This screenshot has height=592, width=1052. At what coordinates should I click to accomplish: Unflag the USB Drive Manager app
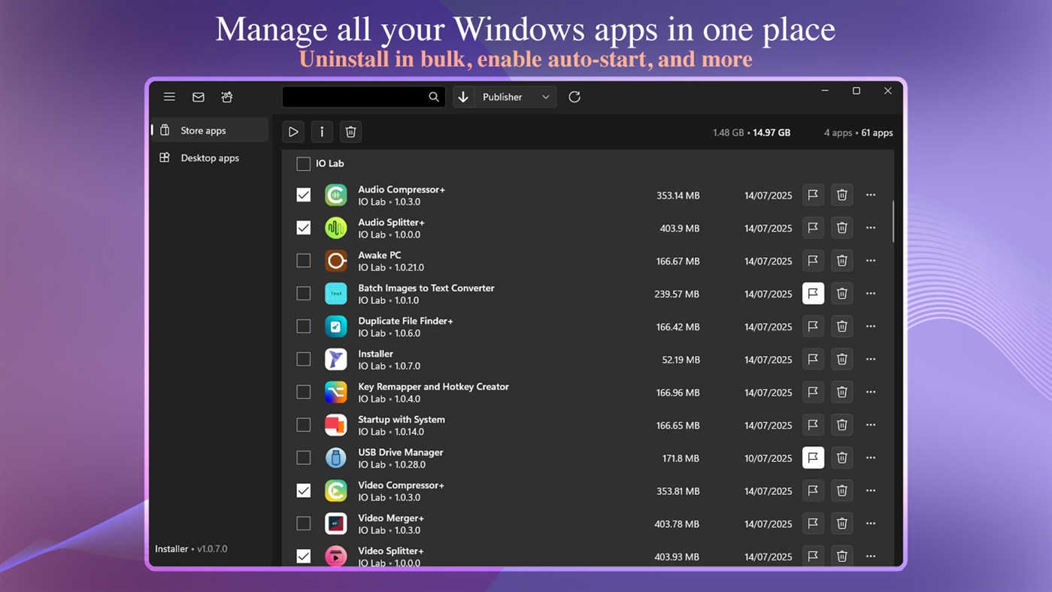(x=813, y=457)
